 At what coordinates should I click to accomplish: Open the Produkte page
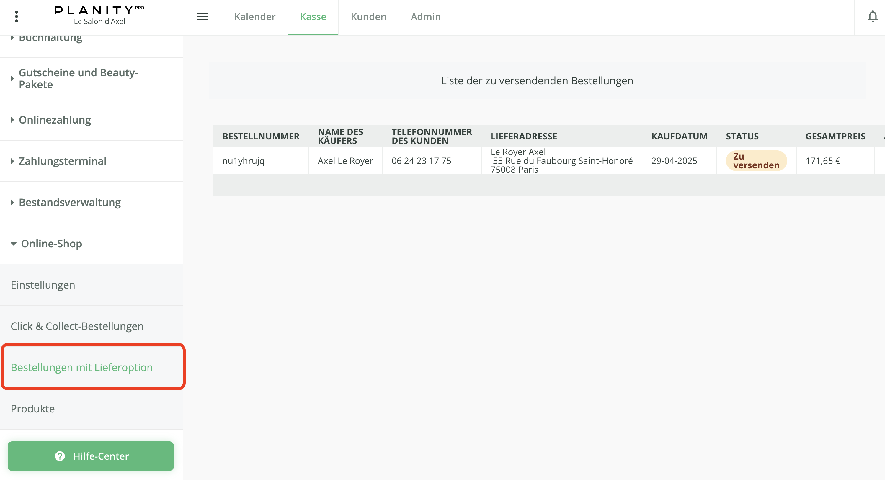pyautogui.click(x=33, y=409)
